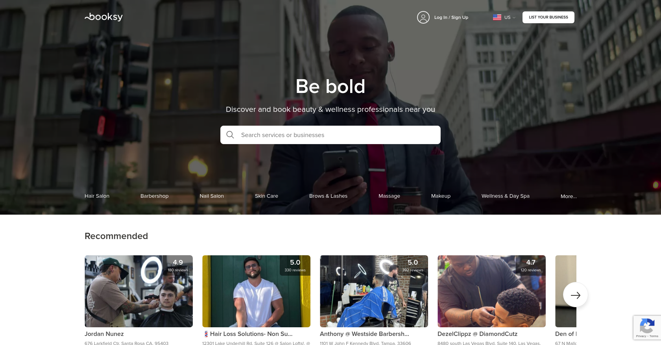Expand the More... categories menu
Image resolution: width=661 pixels, height=345 pixels.
tap(569, 196)
